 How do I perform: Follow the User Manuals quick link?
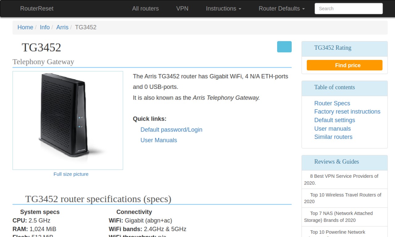(x=159, y=140)
